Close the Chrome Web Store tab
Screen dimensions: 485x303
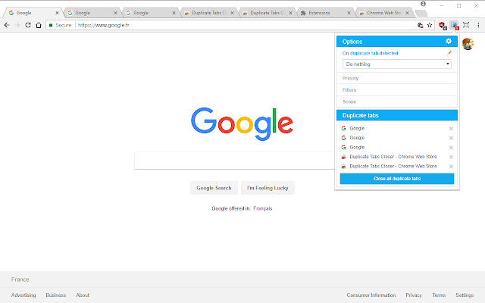(x=408, y=13)
